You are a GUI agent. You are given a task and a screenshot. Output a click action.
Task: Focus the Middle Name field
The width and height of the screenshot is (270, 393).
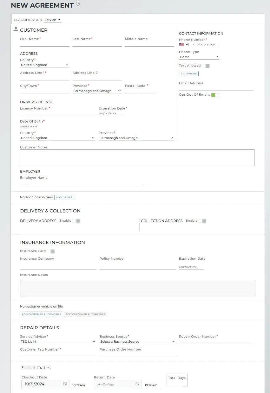coord(149,44)
